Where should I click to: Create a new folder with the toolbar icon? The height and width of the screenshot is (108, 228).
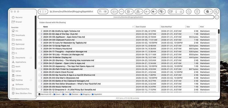(171, 12)
